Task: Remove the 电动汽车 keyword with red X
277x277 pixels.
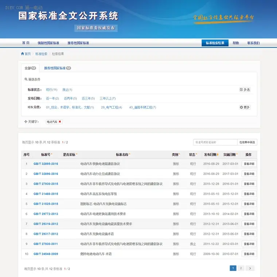Action: point(60,121)
